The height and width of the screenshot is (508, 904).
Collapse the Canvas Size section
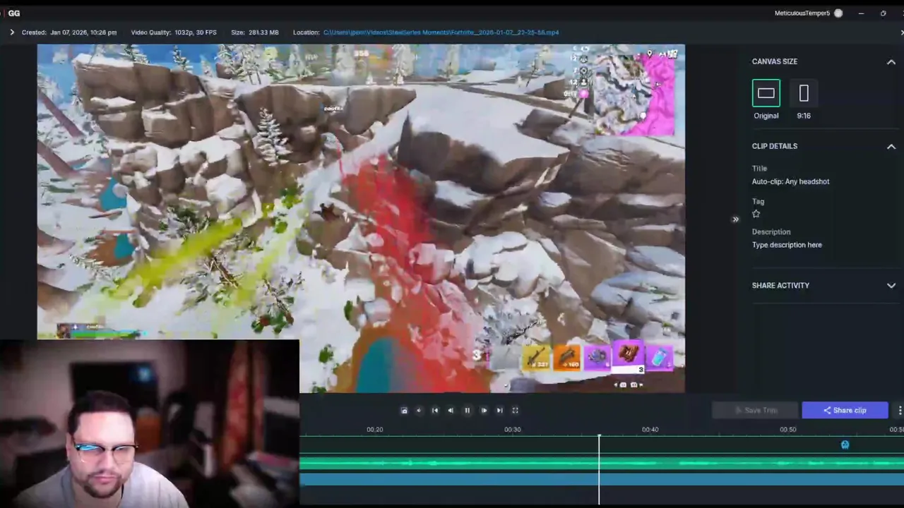[x=891, y=62]
